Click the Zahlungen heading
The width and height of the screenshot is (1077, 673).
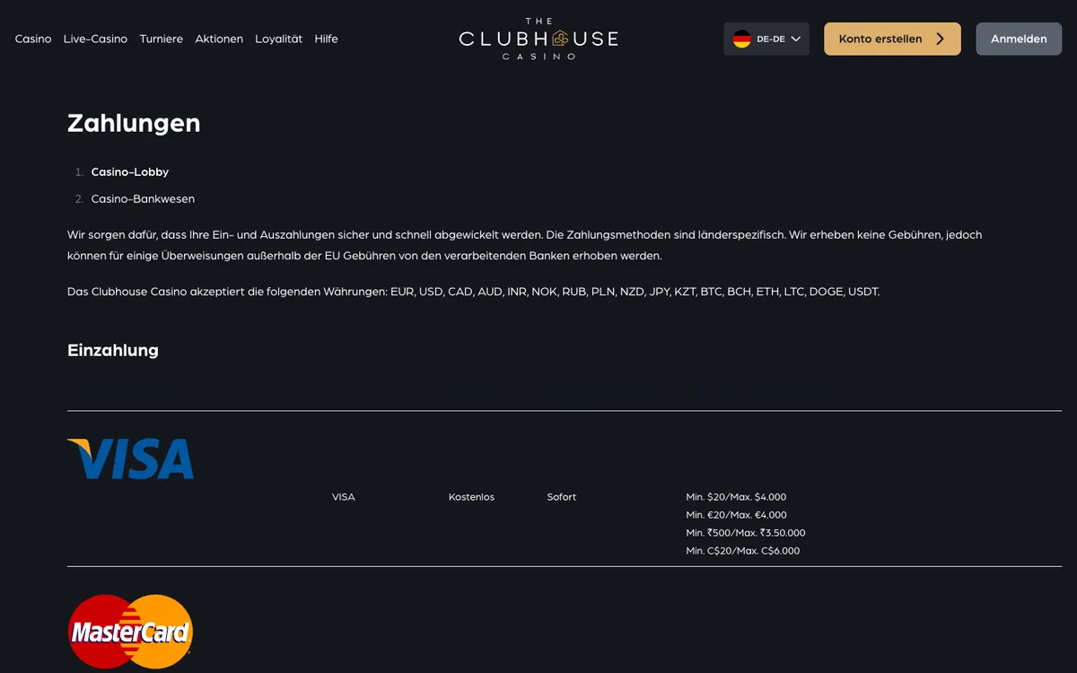click(x=134, y=123)
